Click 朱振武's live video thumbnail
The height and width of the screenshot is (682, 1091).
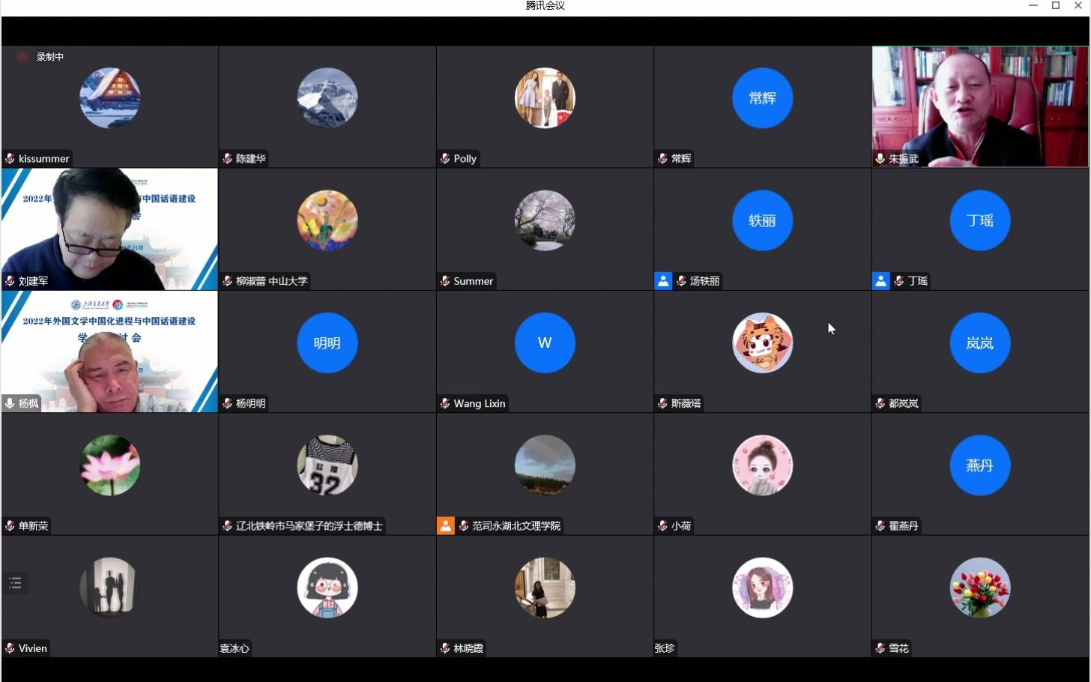click(979, 105)
